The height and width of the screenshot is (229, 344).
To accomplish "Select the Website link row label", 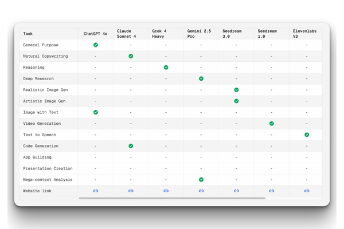I will pos(37,191).
